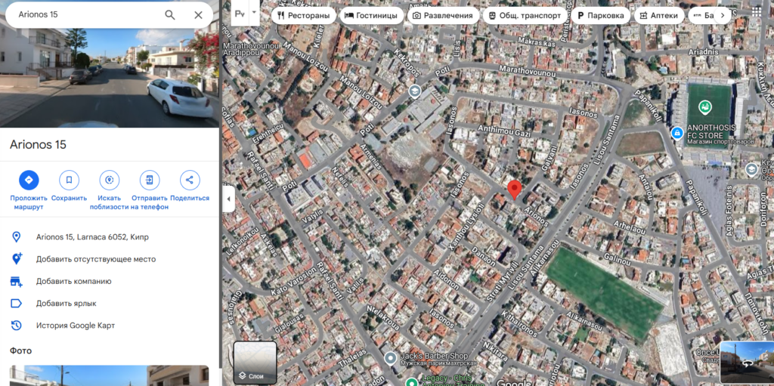Viewport: 774px width, 386px height.
Task: Toggle the Аптеки filter chip
Action: click(x=658, y=15)
